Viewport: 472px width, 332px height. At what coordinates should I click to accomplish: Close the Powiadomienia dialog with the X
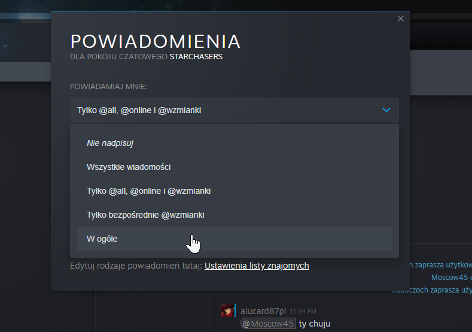[x=401, y=19]
